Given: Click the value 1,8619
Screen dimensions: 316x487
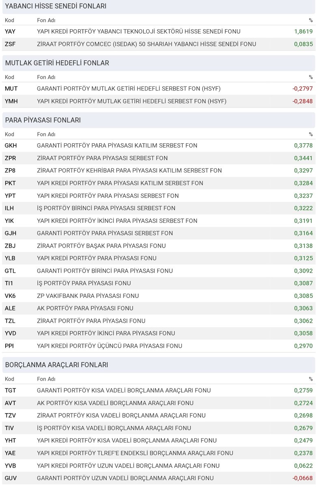Looking at the screenshot, I should pyautogui.click(x=304, y=31).
